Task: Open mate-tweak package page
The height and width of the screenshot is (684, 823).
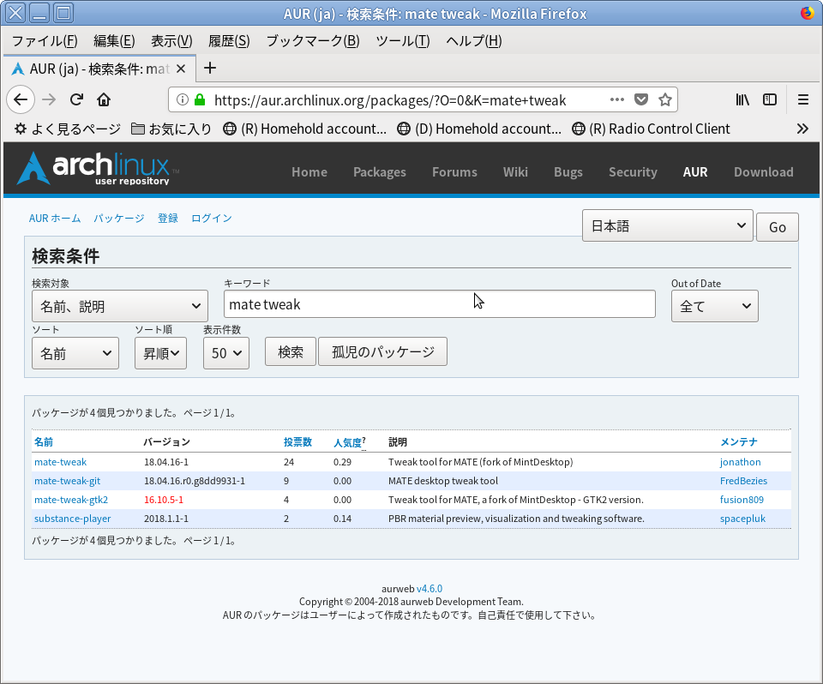Action: [x=60, y=462]
